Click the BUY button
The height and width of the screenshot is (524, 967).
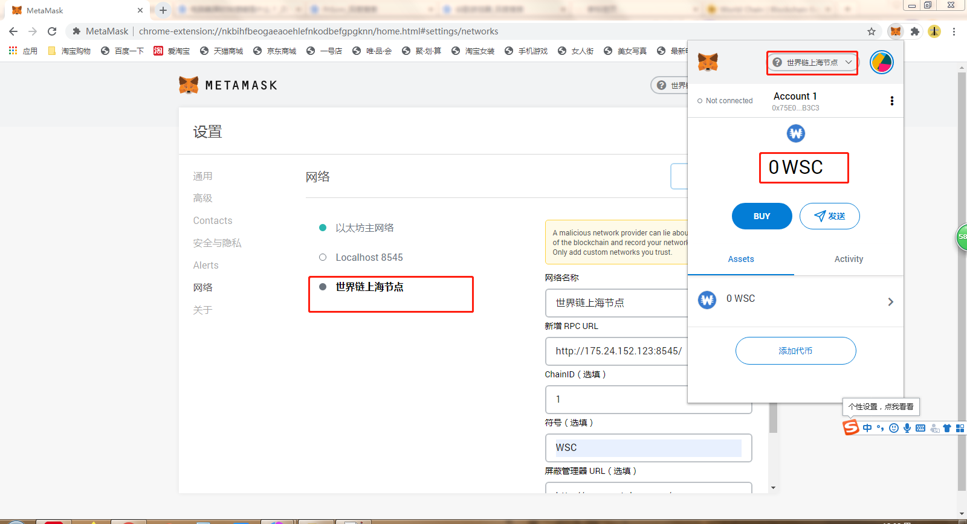coord(762,216)
